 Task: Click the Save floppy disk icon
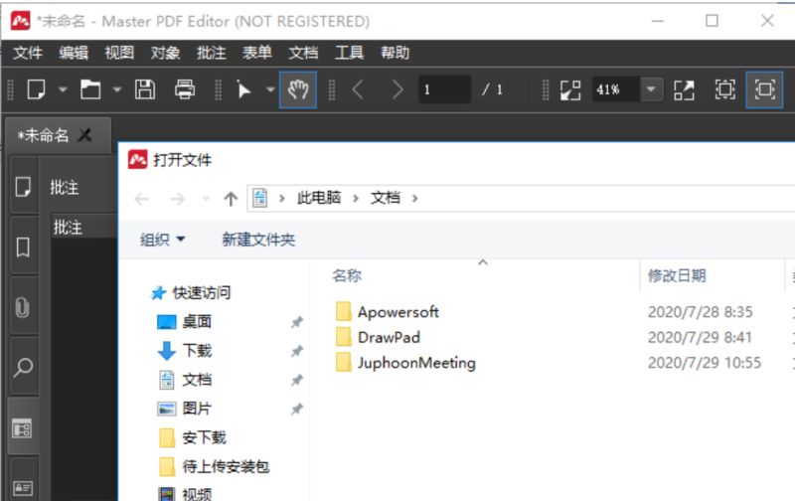(145, 89)
